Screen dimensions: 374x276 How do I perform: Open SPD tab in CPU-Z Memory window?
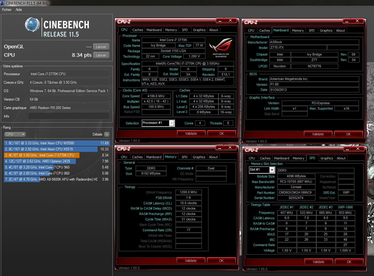coord(184,157)
